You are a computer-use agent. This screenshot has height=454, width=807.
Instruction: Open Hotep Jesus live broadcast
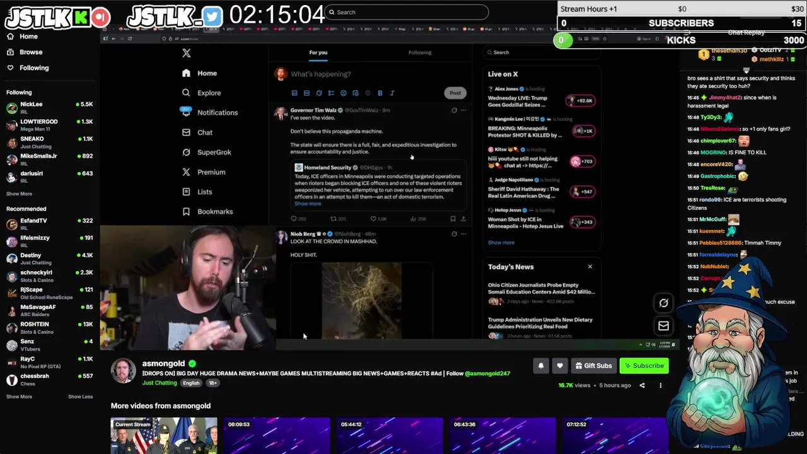[x=541, y=218]
